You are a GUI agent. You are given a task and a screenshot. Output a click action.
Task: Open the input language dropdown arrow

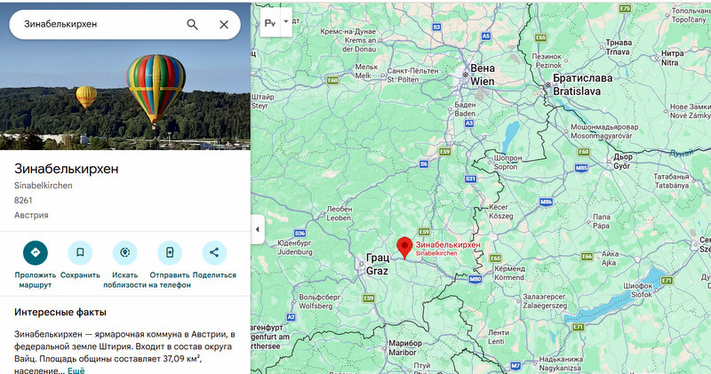(x=286, y=21)
